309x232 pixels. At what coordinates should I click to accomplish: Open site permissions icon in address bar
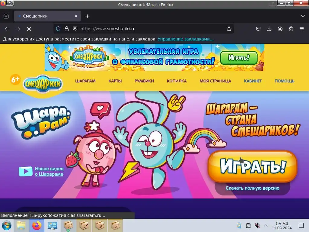(x=75, y=29)
